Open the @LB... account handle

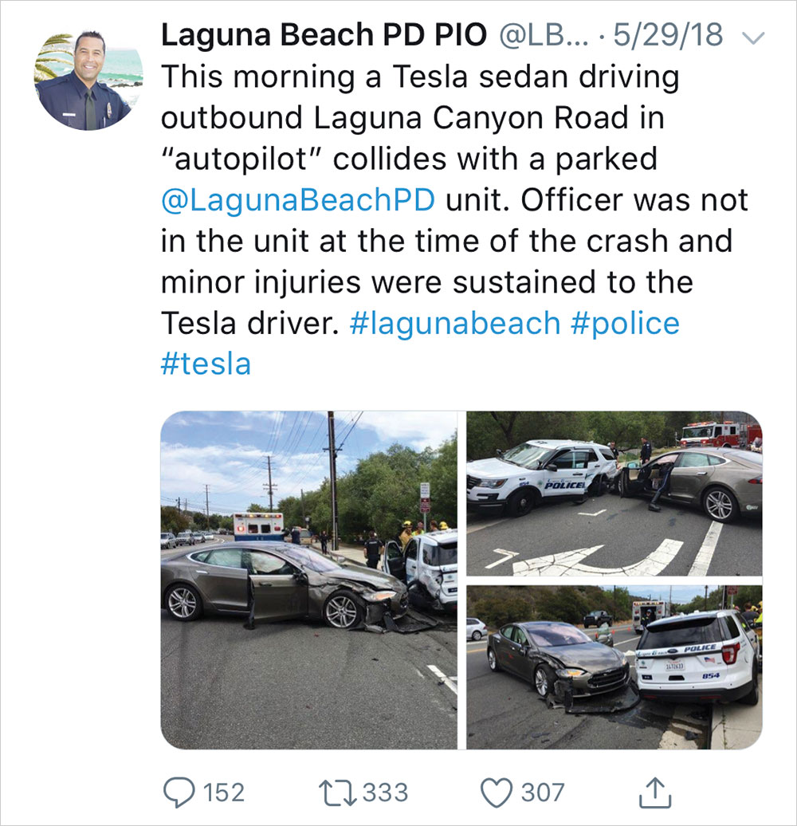point(544,36)
